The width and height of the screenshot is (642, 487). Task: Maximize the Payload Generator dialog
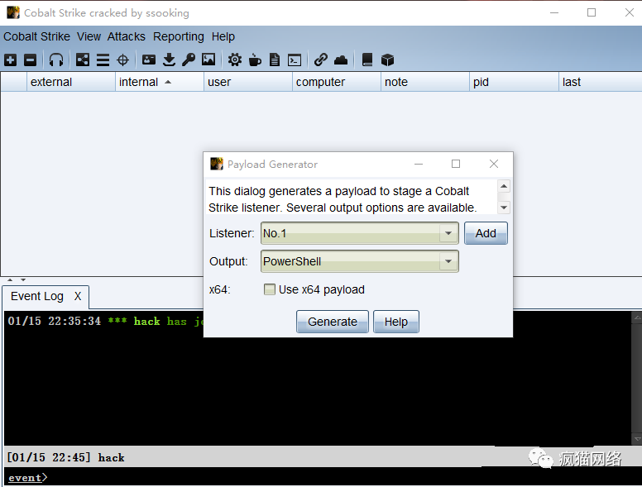456,164
